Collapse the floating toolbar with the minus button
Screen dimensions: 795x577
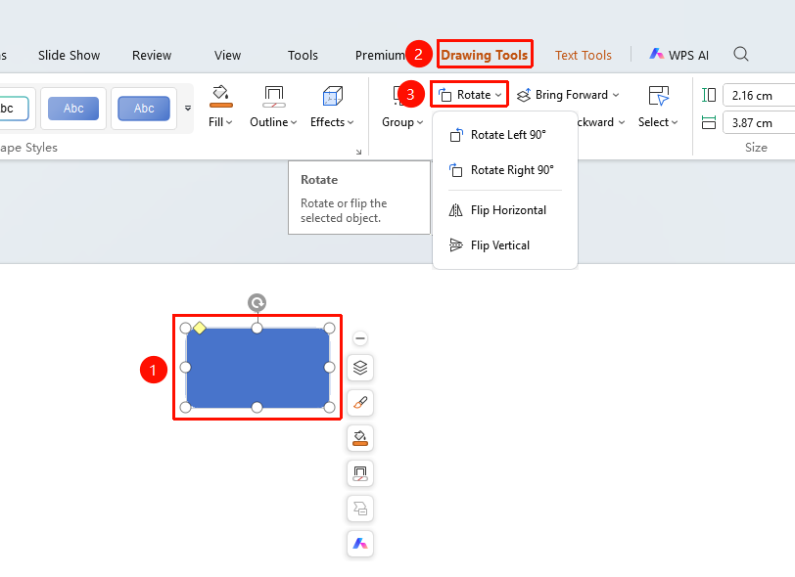click(x=360, y=338)
